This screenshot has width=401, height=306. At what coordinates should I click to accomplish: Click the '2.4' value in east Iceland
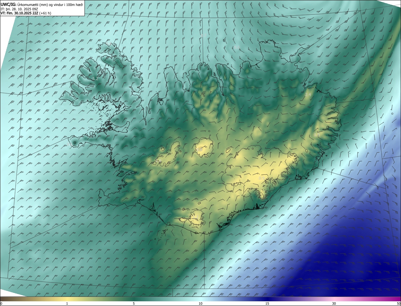308,94
